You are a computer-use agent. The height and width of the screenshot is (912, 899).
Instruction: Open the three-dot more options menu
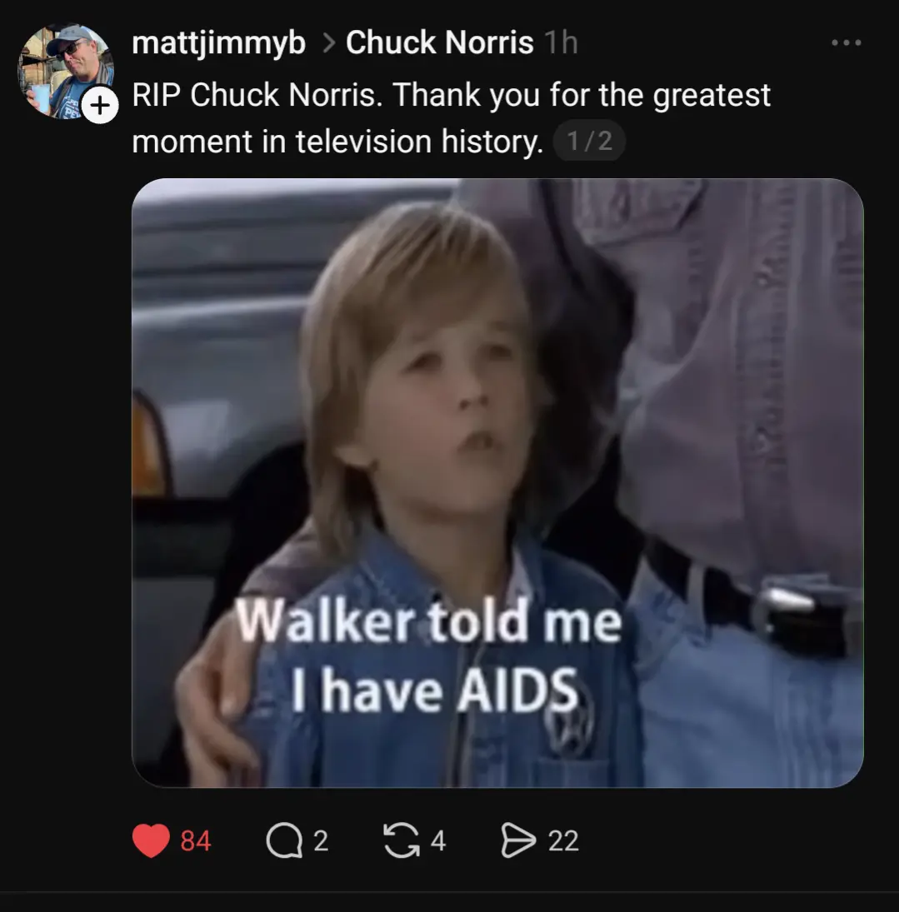(846, 42)
